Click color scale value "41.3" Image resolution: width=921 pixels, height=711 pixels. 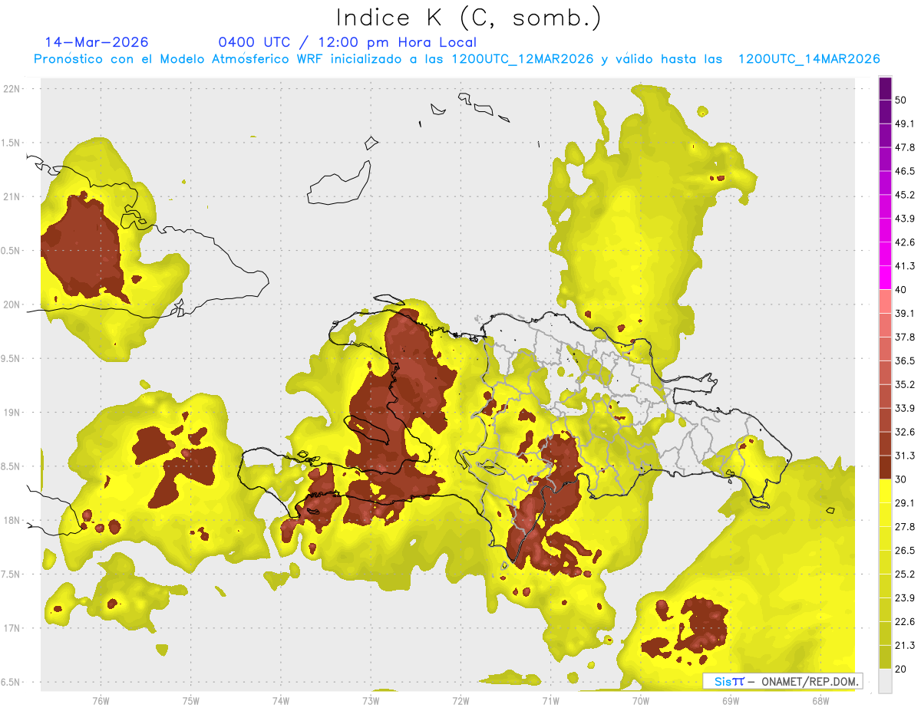click(905, 266)
